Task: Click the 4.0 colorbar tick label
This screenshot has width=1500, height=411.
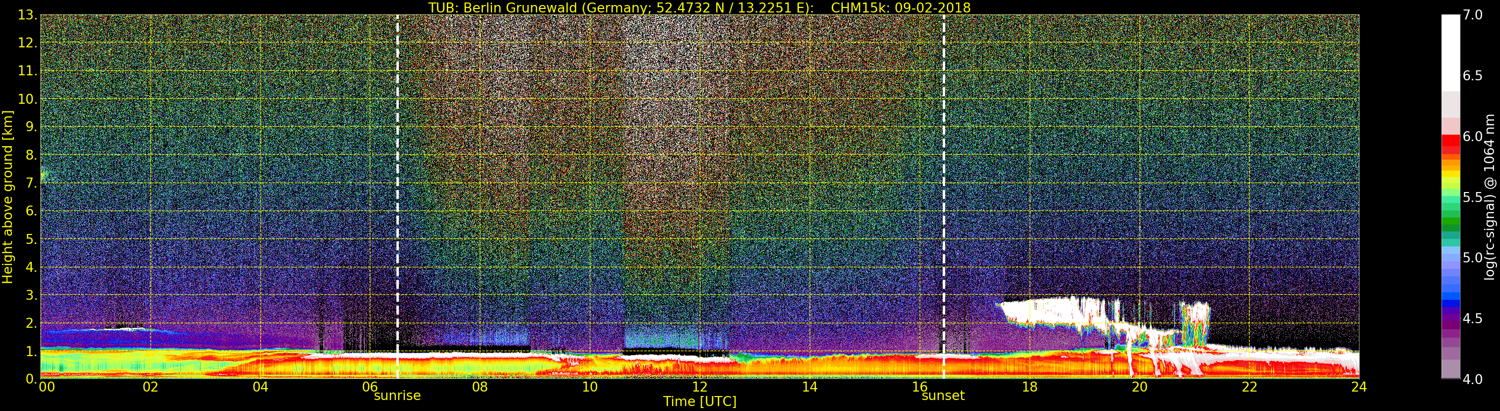Action: pyautogui.click(x=1473, y=379)
